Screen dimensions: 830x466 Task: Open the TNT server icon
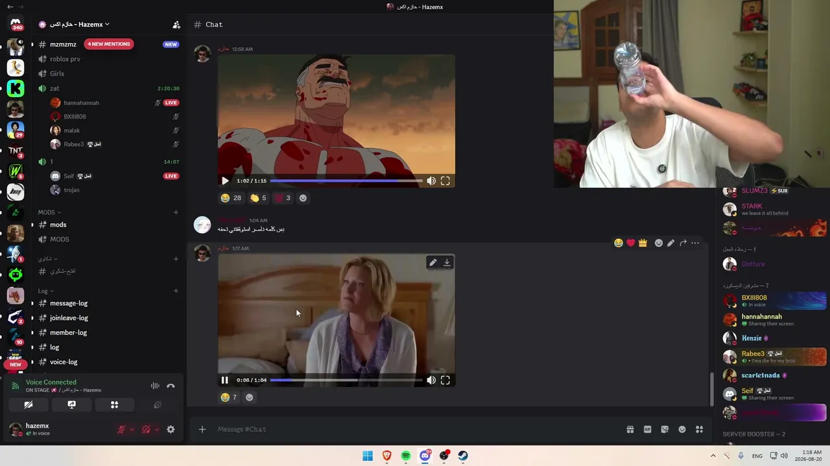pos(16,151)
